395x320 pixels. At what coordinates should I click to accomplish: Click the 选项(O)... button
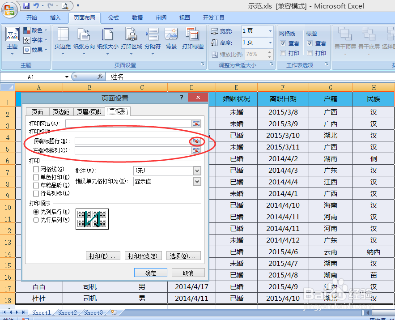[x=183, y=256]
